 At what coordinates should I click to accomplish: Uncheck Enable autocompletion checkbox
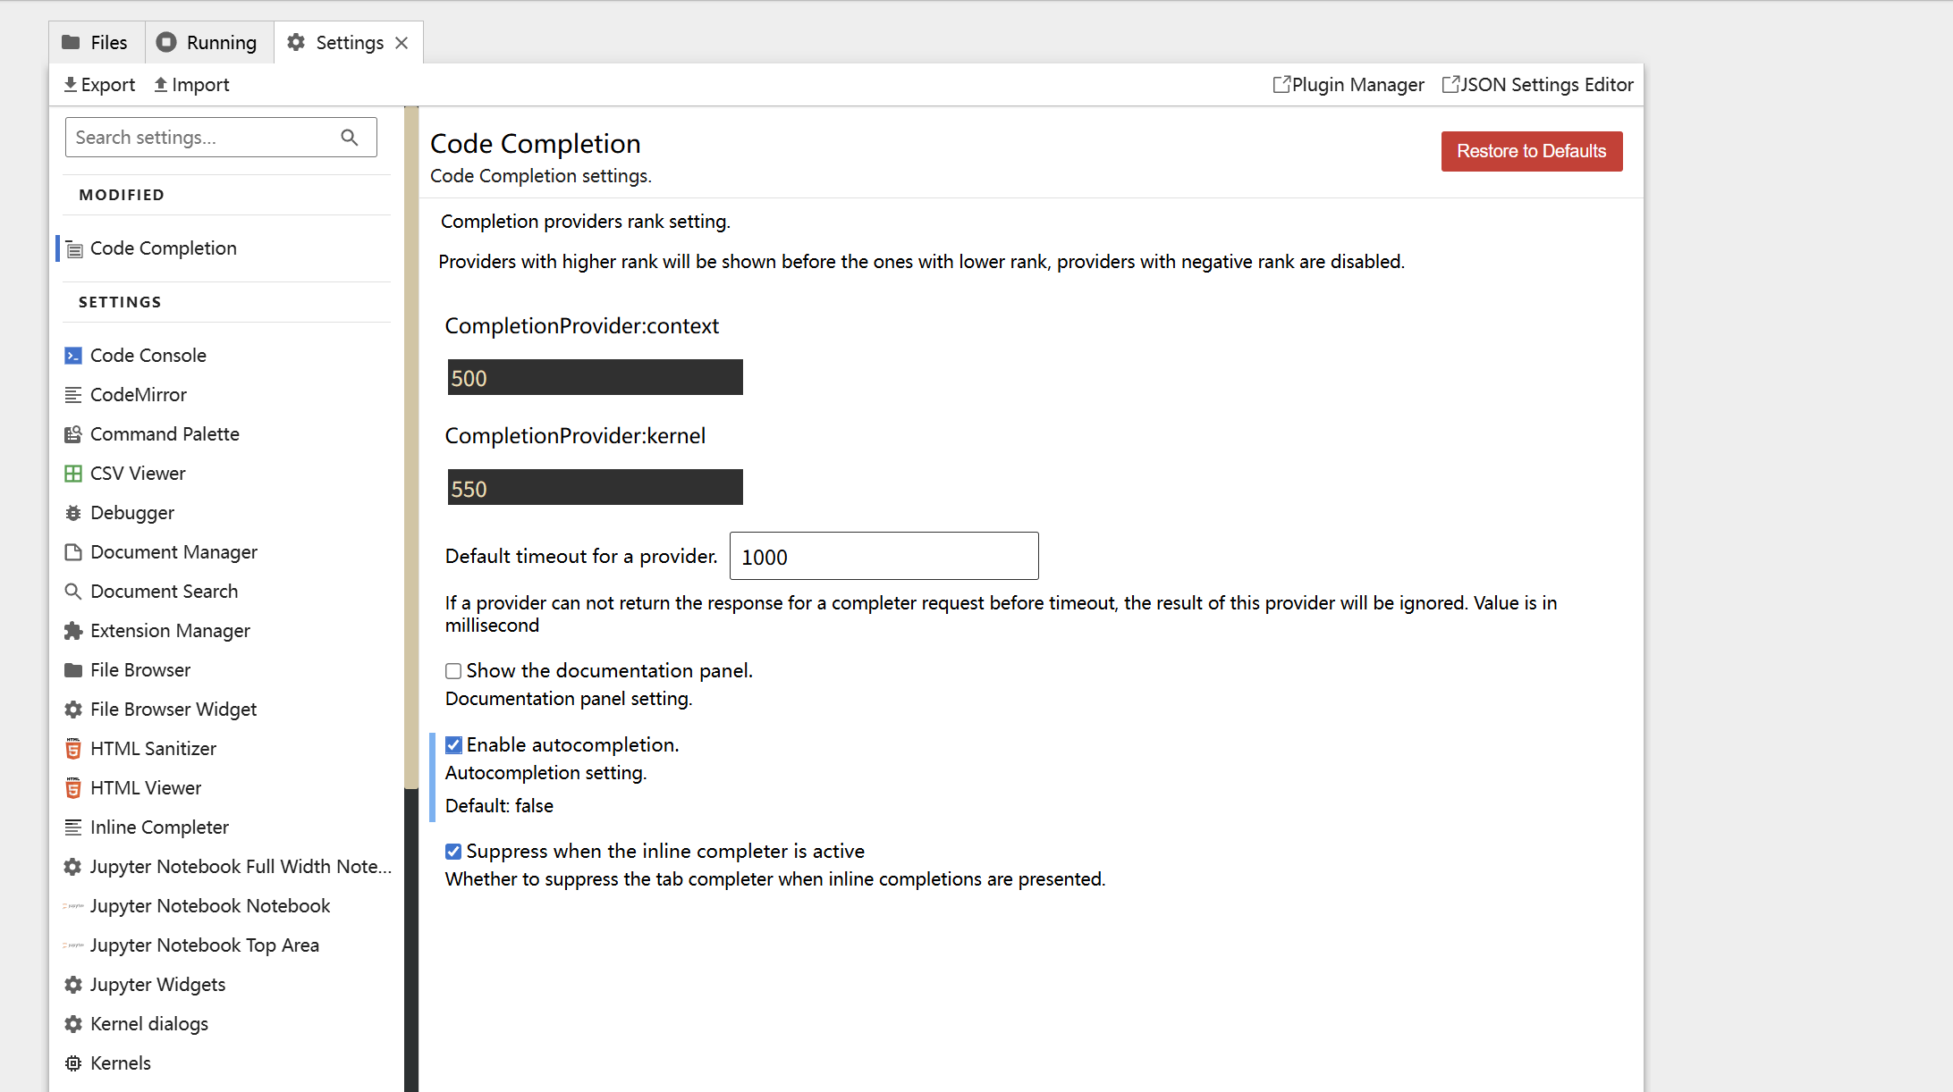(453, 745)
